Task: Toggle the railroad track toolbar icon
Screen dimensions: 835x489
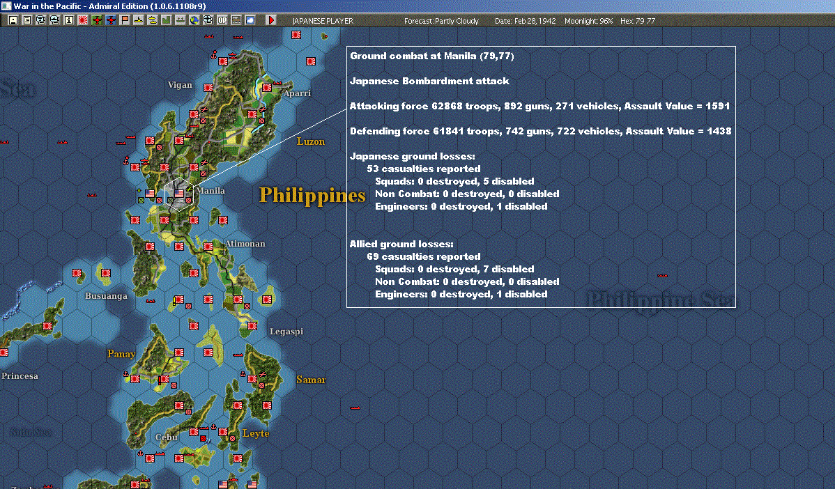Action: pyautogui.click(x=236, y=20)
